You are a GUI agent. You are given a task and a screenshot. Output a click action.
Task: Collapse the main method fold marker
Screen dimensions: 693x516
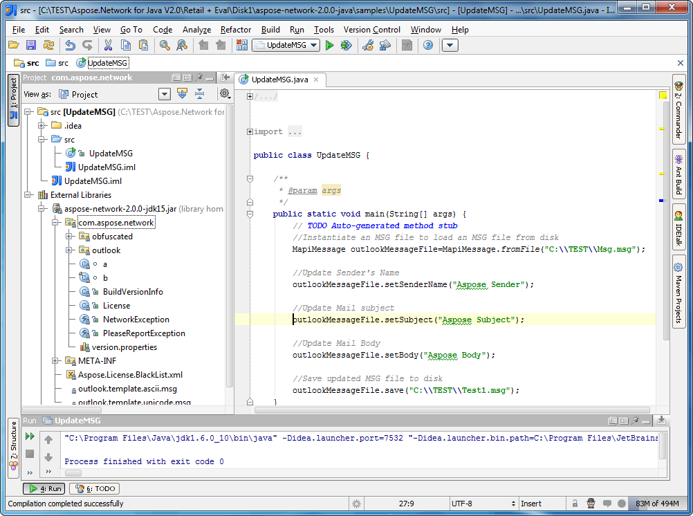pos(250,214)
